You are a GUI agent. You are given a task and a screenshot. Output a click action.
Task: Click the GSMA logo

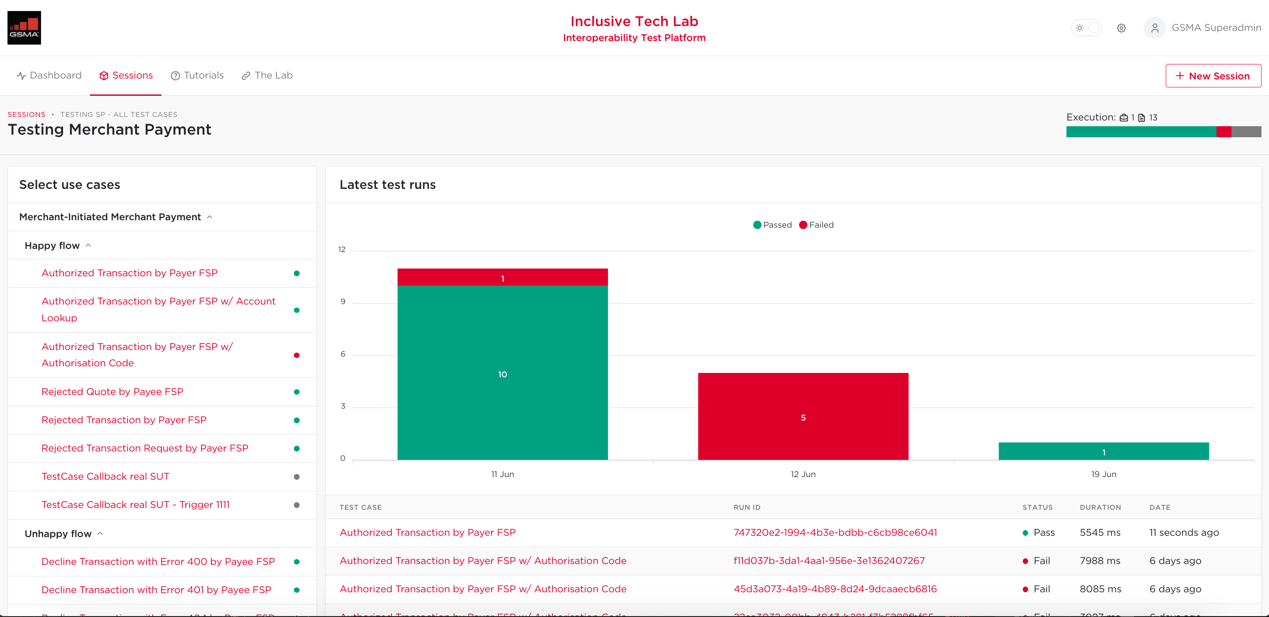[x=24, y=28]
